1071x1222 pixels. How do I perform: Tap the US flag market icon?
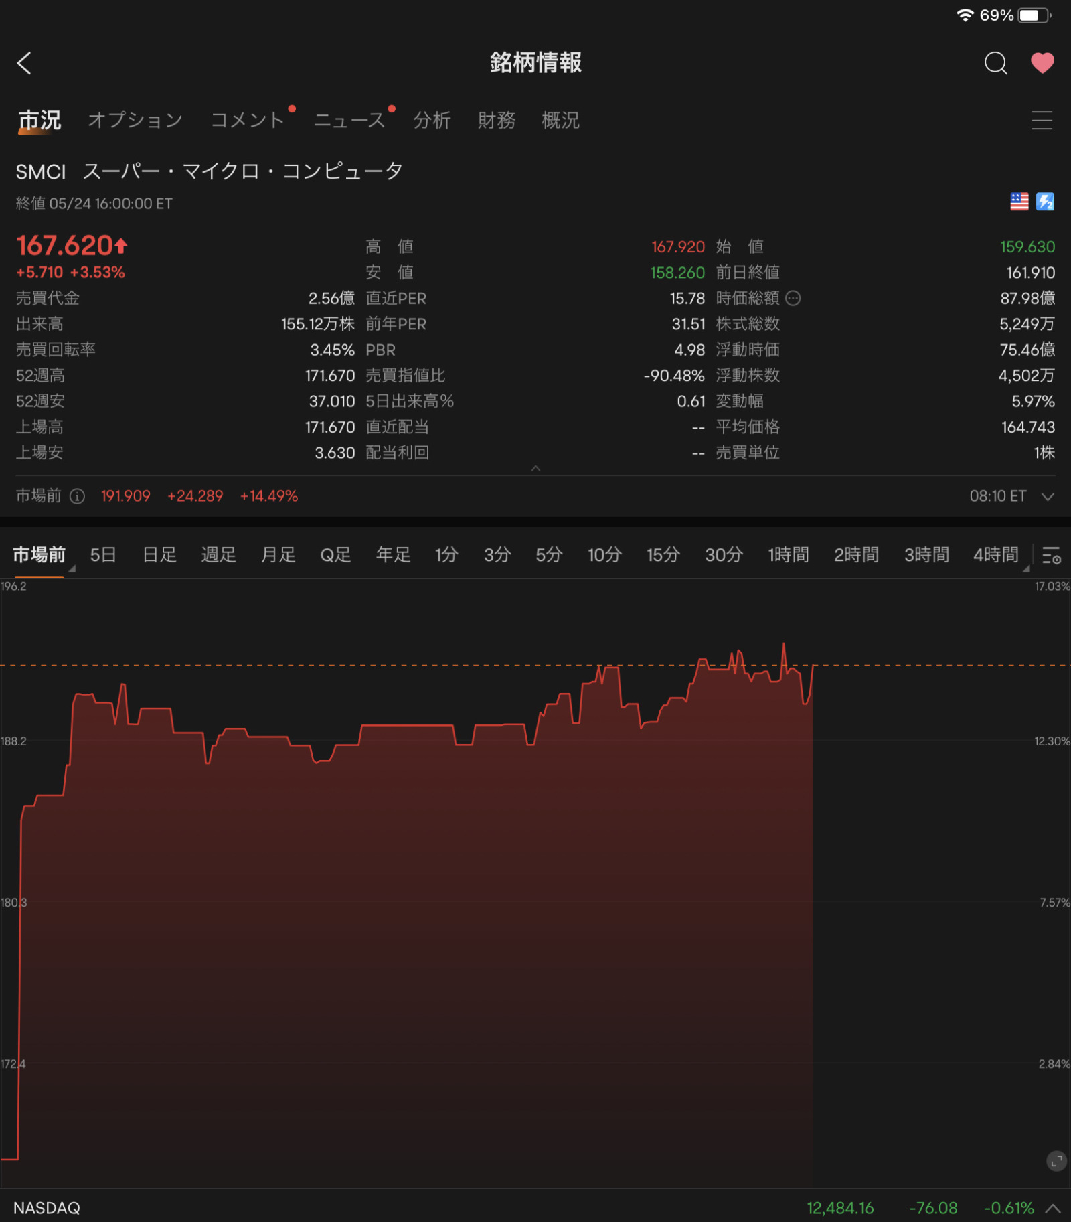1019,202
